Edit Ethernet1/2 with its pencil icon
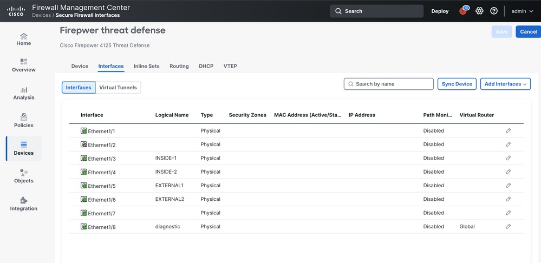This screenshot has height=263, width=541. pyautogui.click(x=508, y=144)
